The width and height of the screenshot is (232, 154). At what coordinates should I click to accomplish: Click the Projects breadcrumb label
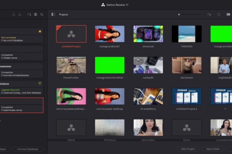pyautogui.click(x=63, y=15)
